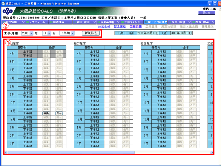The width and height of the screenshot is (221, 166).
Task: Open the 施工データ管理 menu
Action: point(156,22)
